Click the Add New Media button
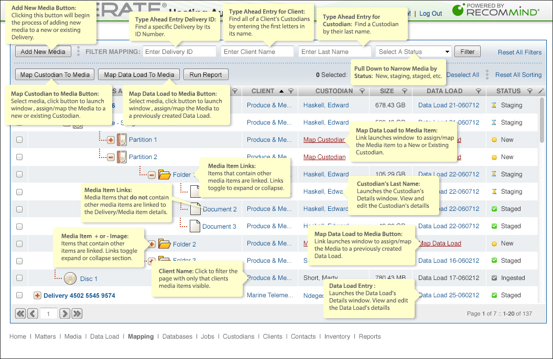Image resolution: width=553 pixels, height=359 pixels. (43, 51)
